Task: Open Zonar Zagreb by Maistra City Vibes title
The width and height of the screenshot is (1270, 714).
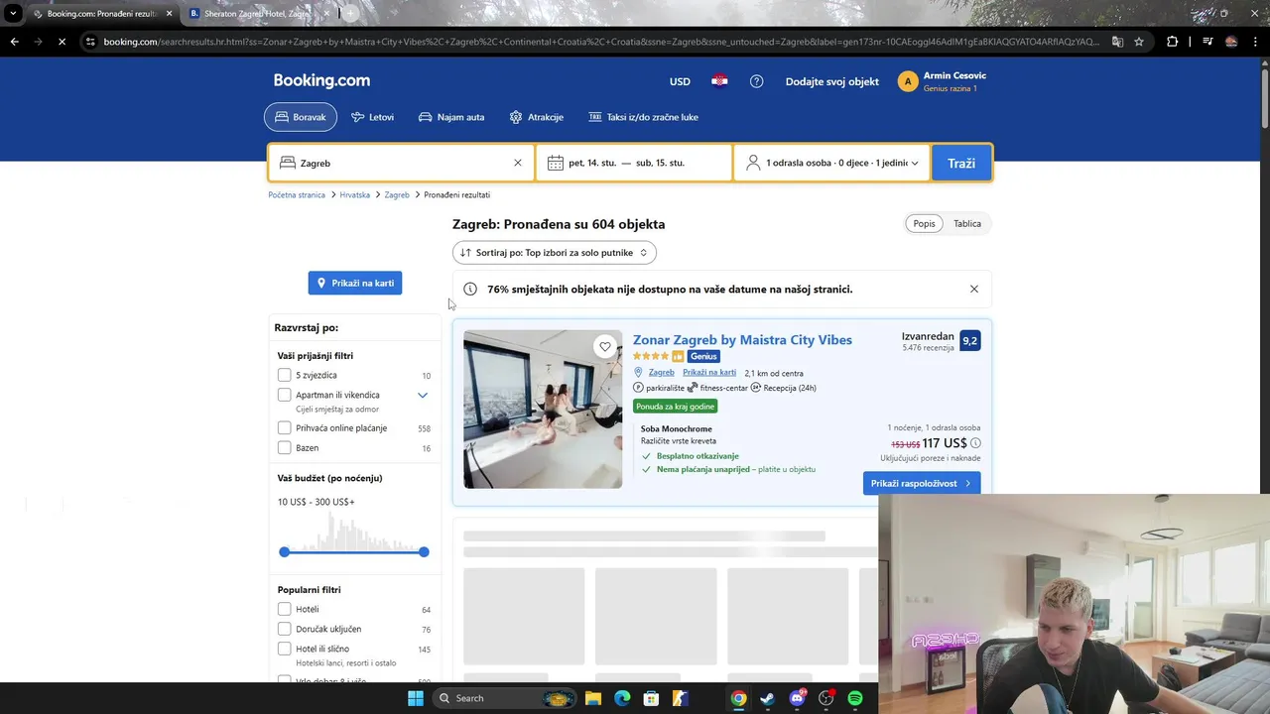Action: tap(742, 340)
